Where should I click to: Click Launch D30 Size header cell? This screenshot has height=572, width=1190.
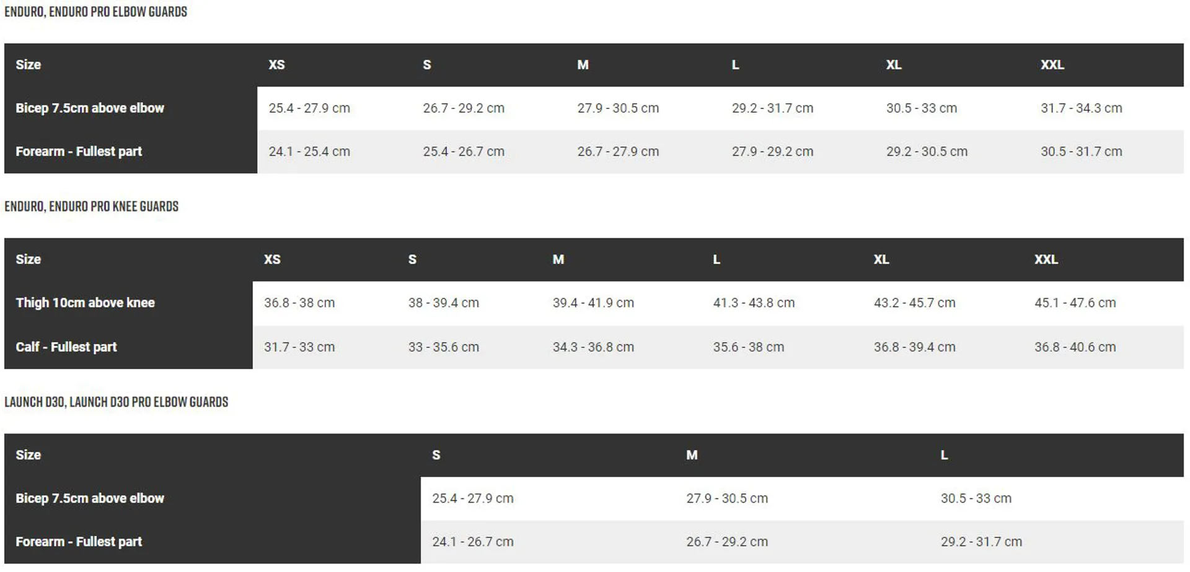[x=28, y=456]
